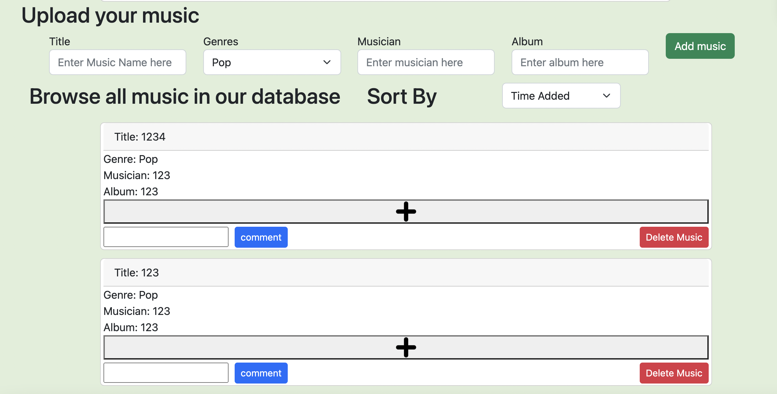The image size is (777, 394).
Task: Click the plus icon under Title 123
Action: click(406, 347)
